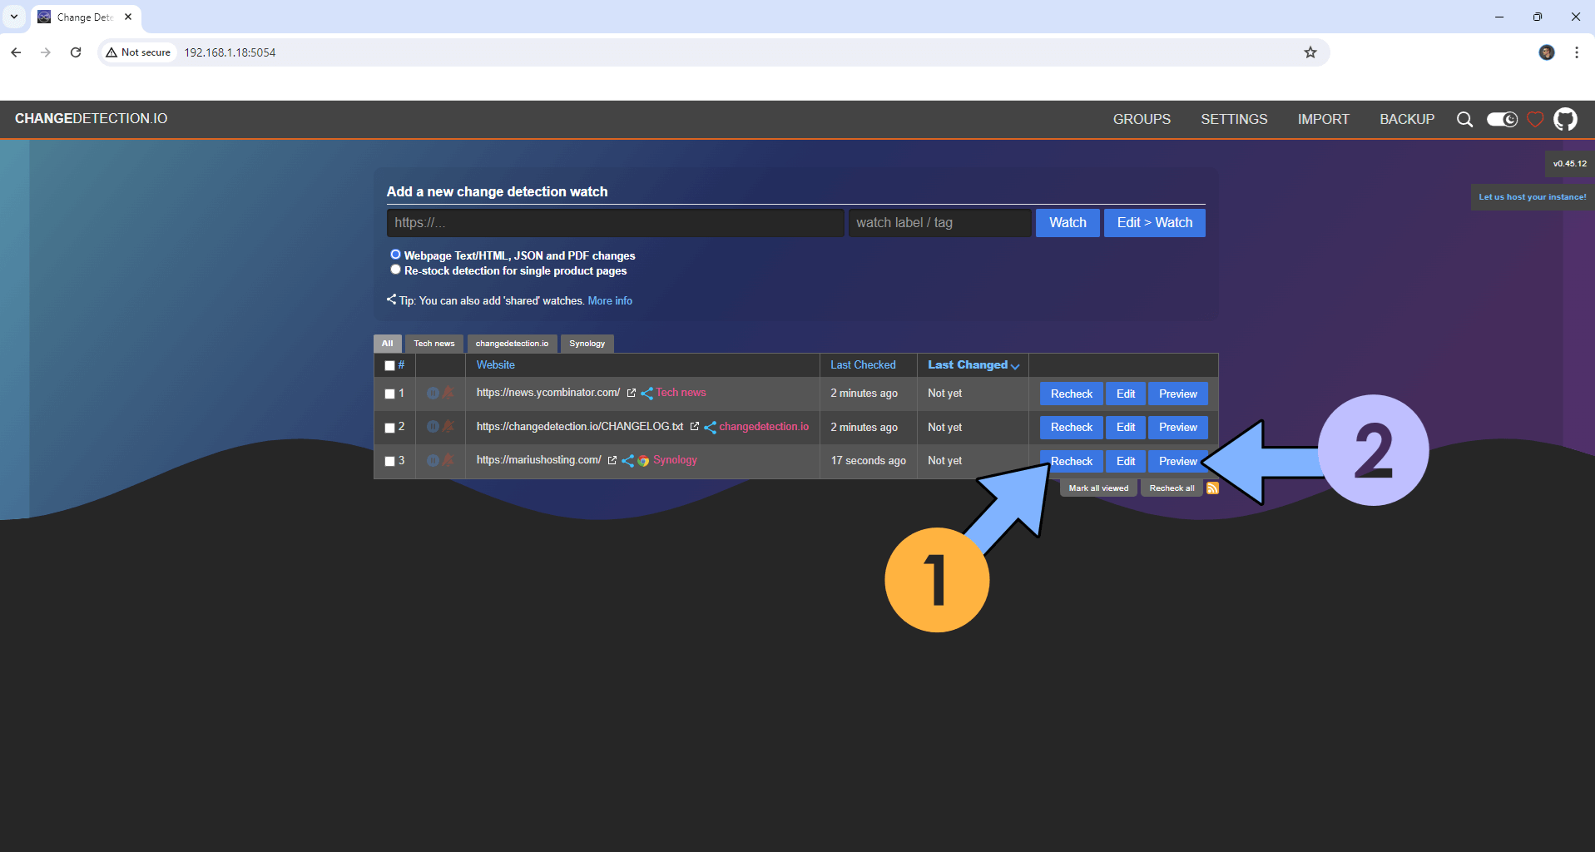The height and width of the screenshot is (852, 1595).
Task: Open the IMPORT page
Action: 1323,120
